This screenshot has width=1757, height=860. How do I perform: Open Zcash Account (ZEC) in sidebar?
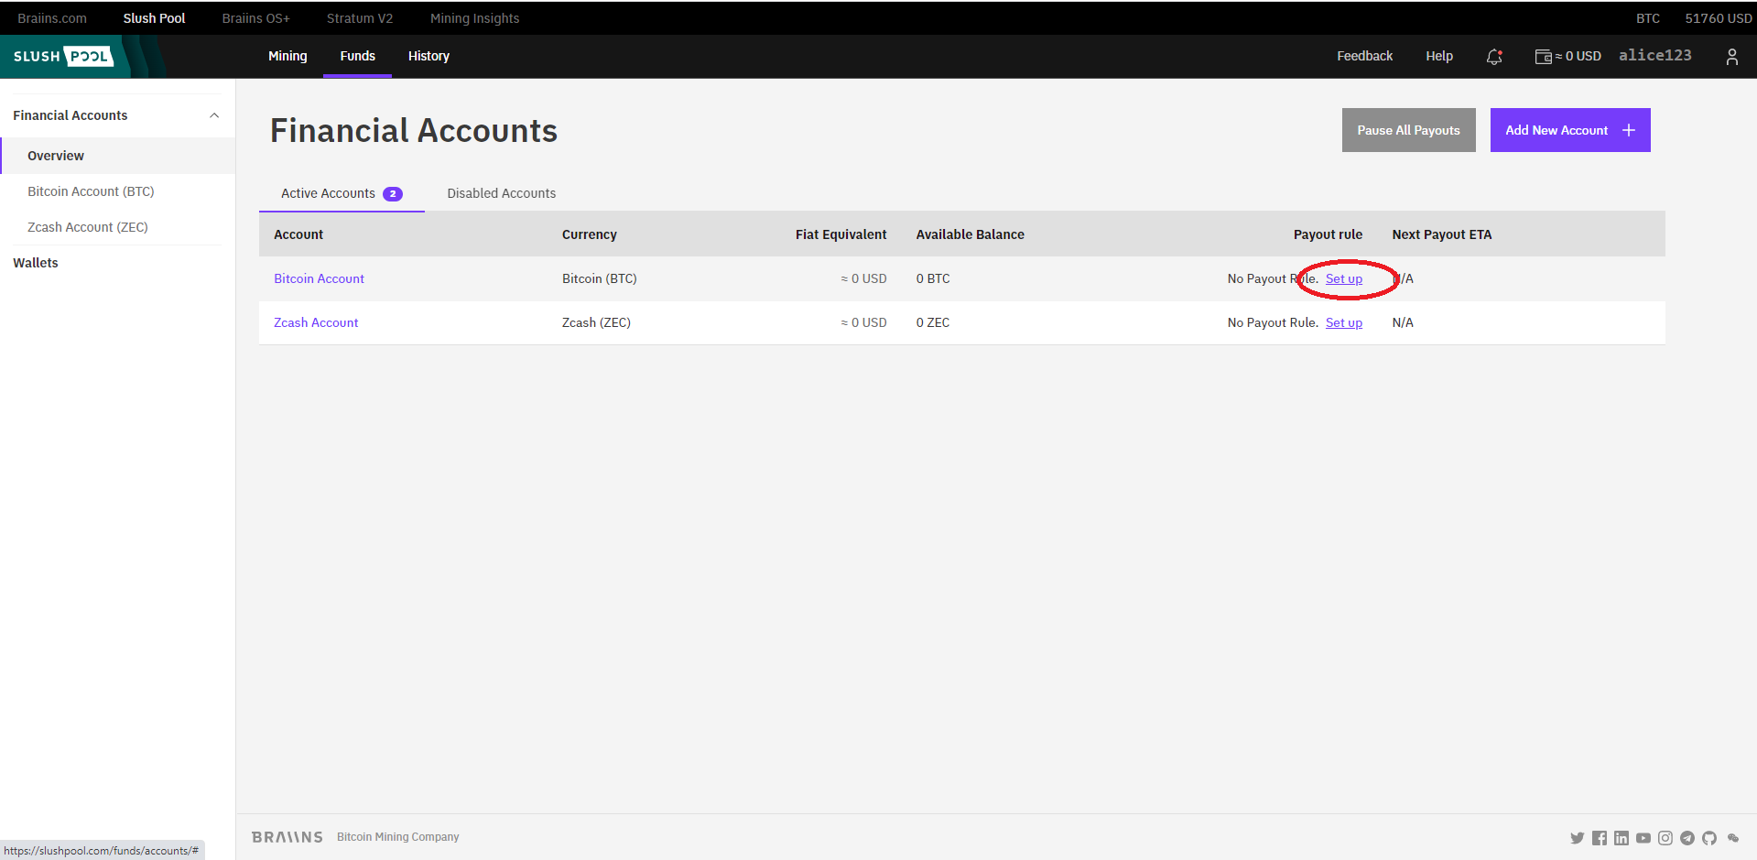coord(88,227)
